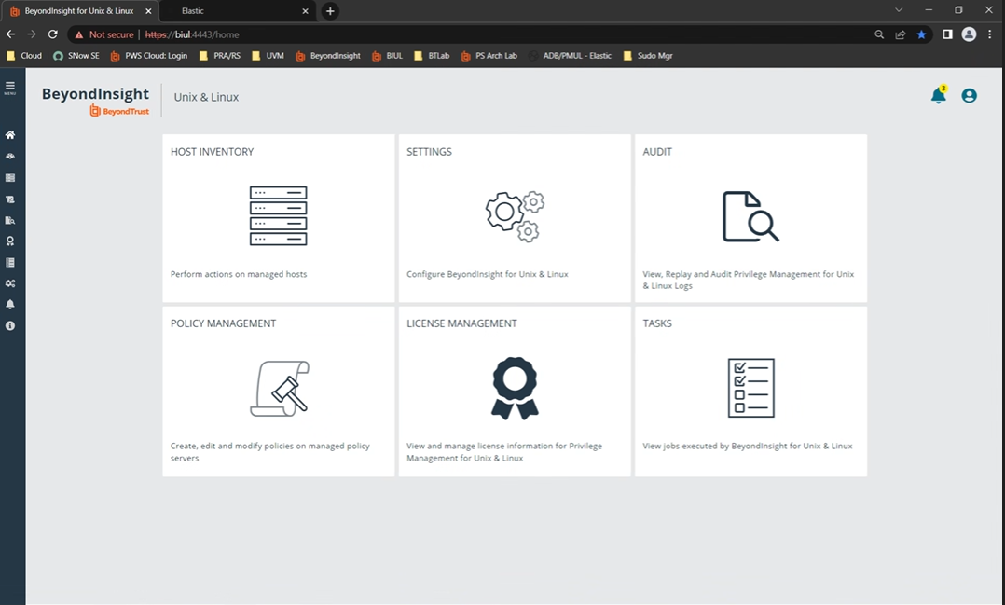1005x605 pixels.
Task: Open the License Management tile
Action: pos(515,391)
